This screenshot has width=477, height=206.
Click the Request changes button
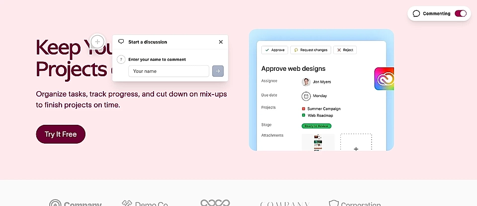click(x=311, y=50)
